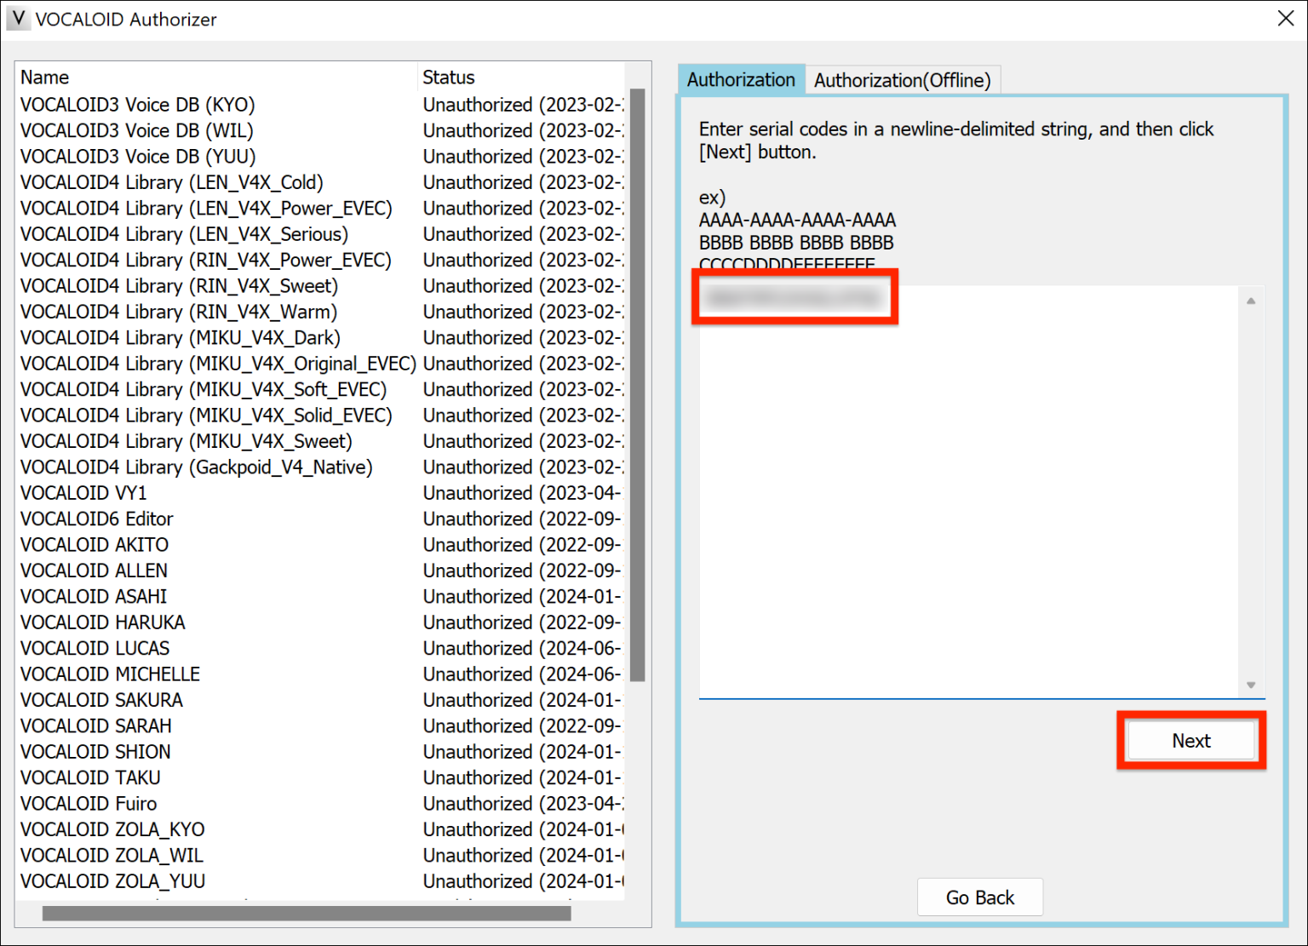Click the Next button

point(1190,740)
